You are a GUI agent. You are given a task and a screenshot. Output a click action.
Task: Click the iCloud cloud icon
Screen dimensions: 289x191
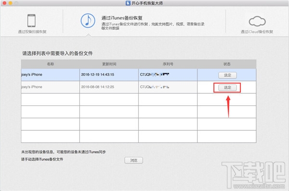257,21
